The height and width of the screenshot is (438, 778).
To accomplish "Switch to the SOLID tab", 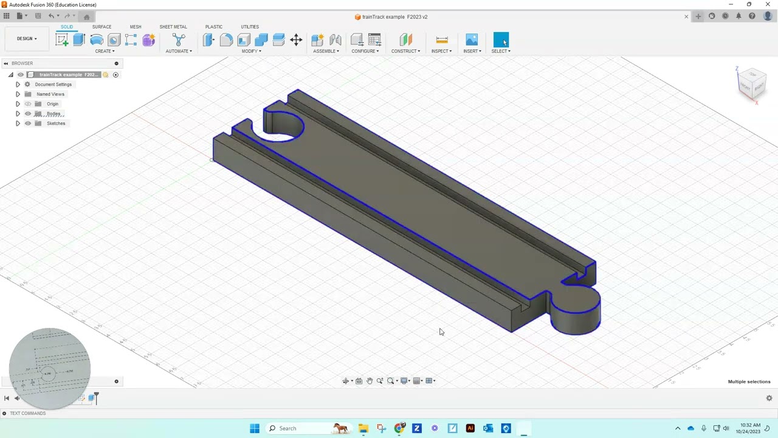I will [x=67, y=27].
